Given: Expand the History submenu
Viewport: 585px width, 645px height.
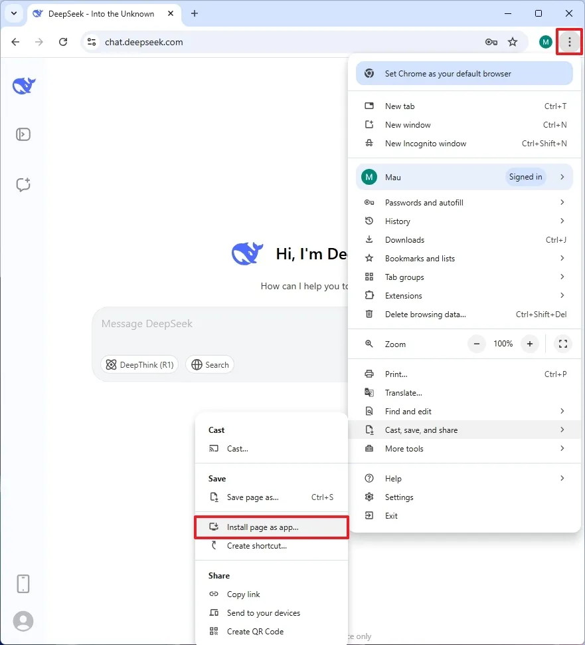Looking at the screenshot, I should click(x=397, y=221).
